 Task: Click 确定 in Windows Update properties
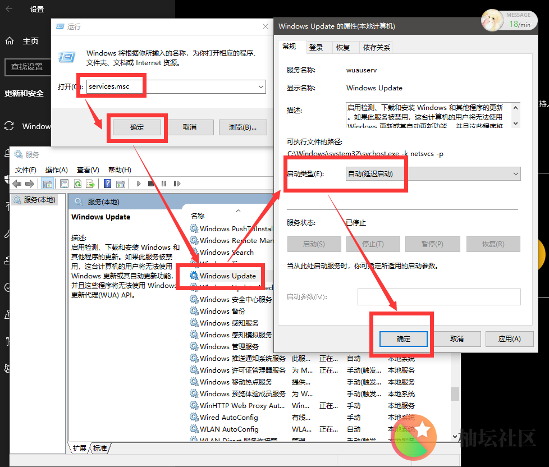(404, 339)
